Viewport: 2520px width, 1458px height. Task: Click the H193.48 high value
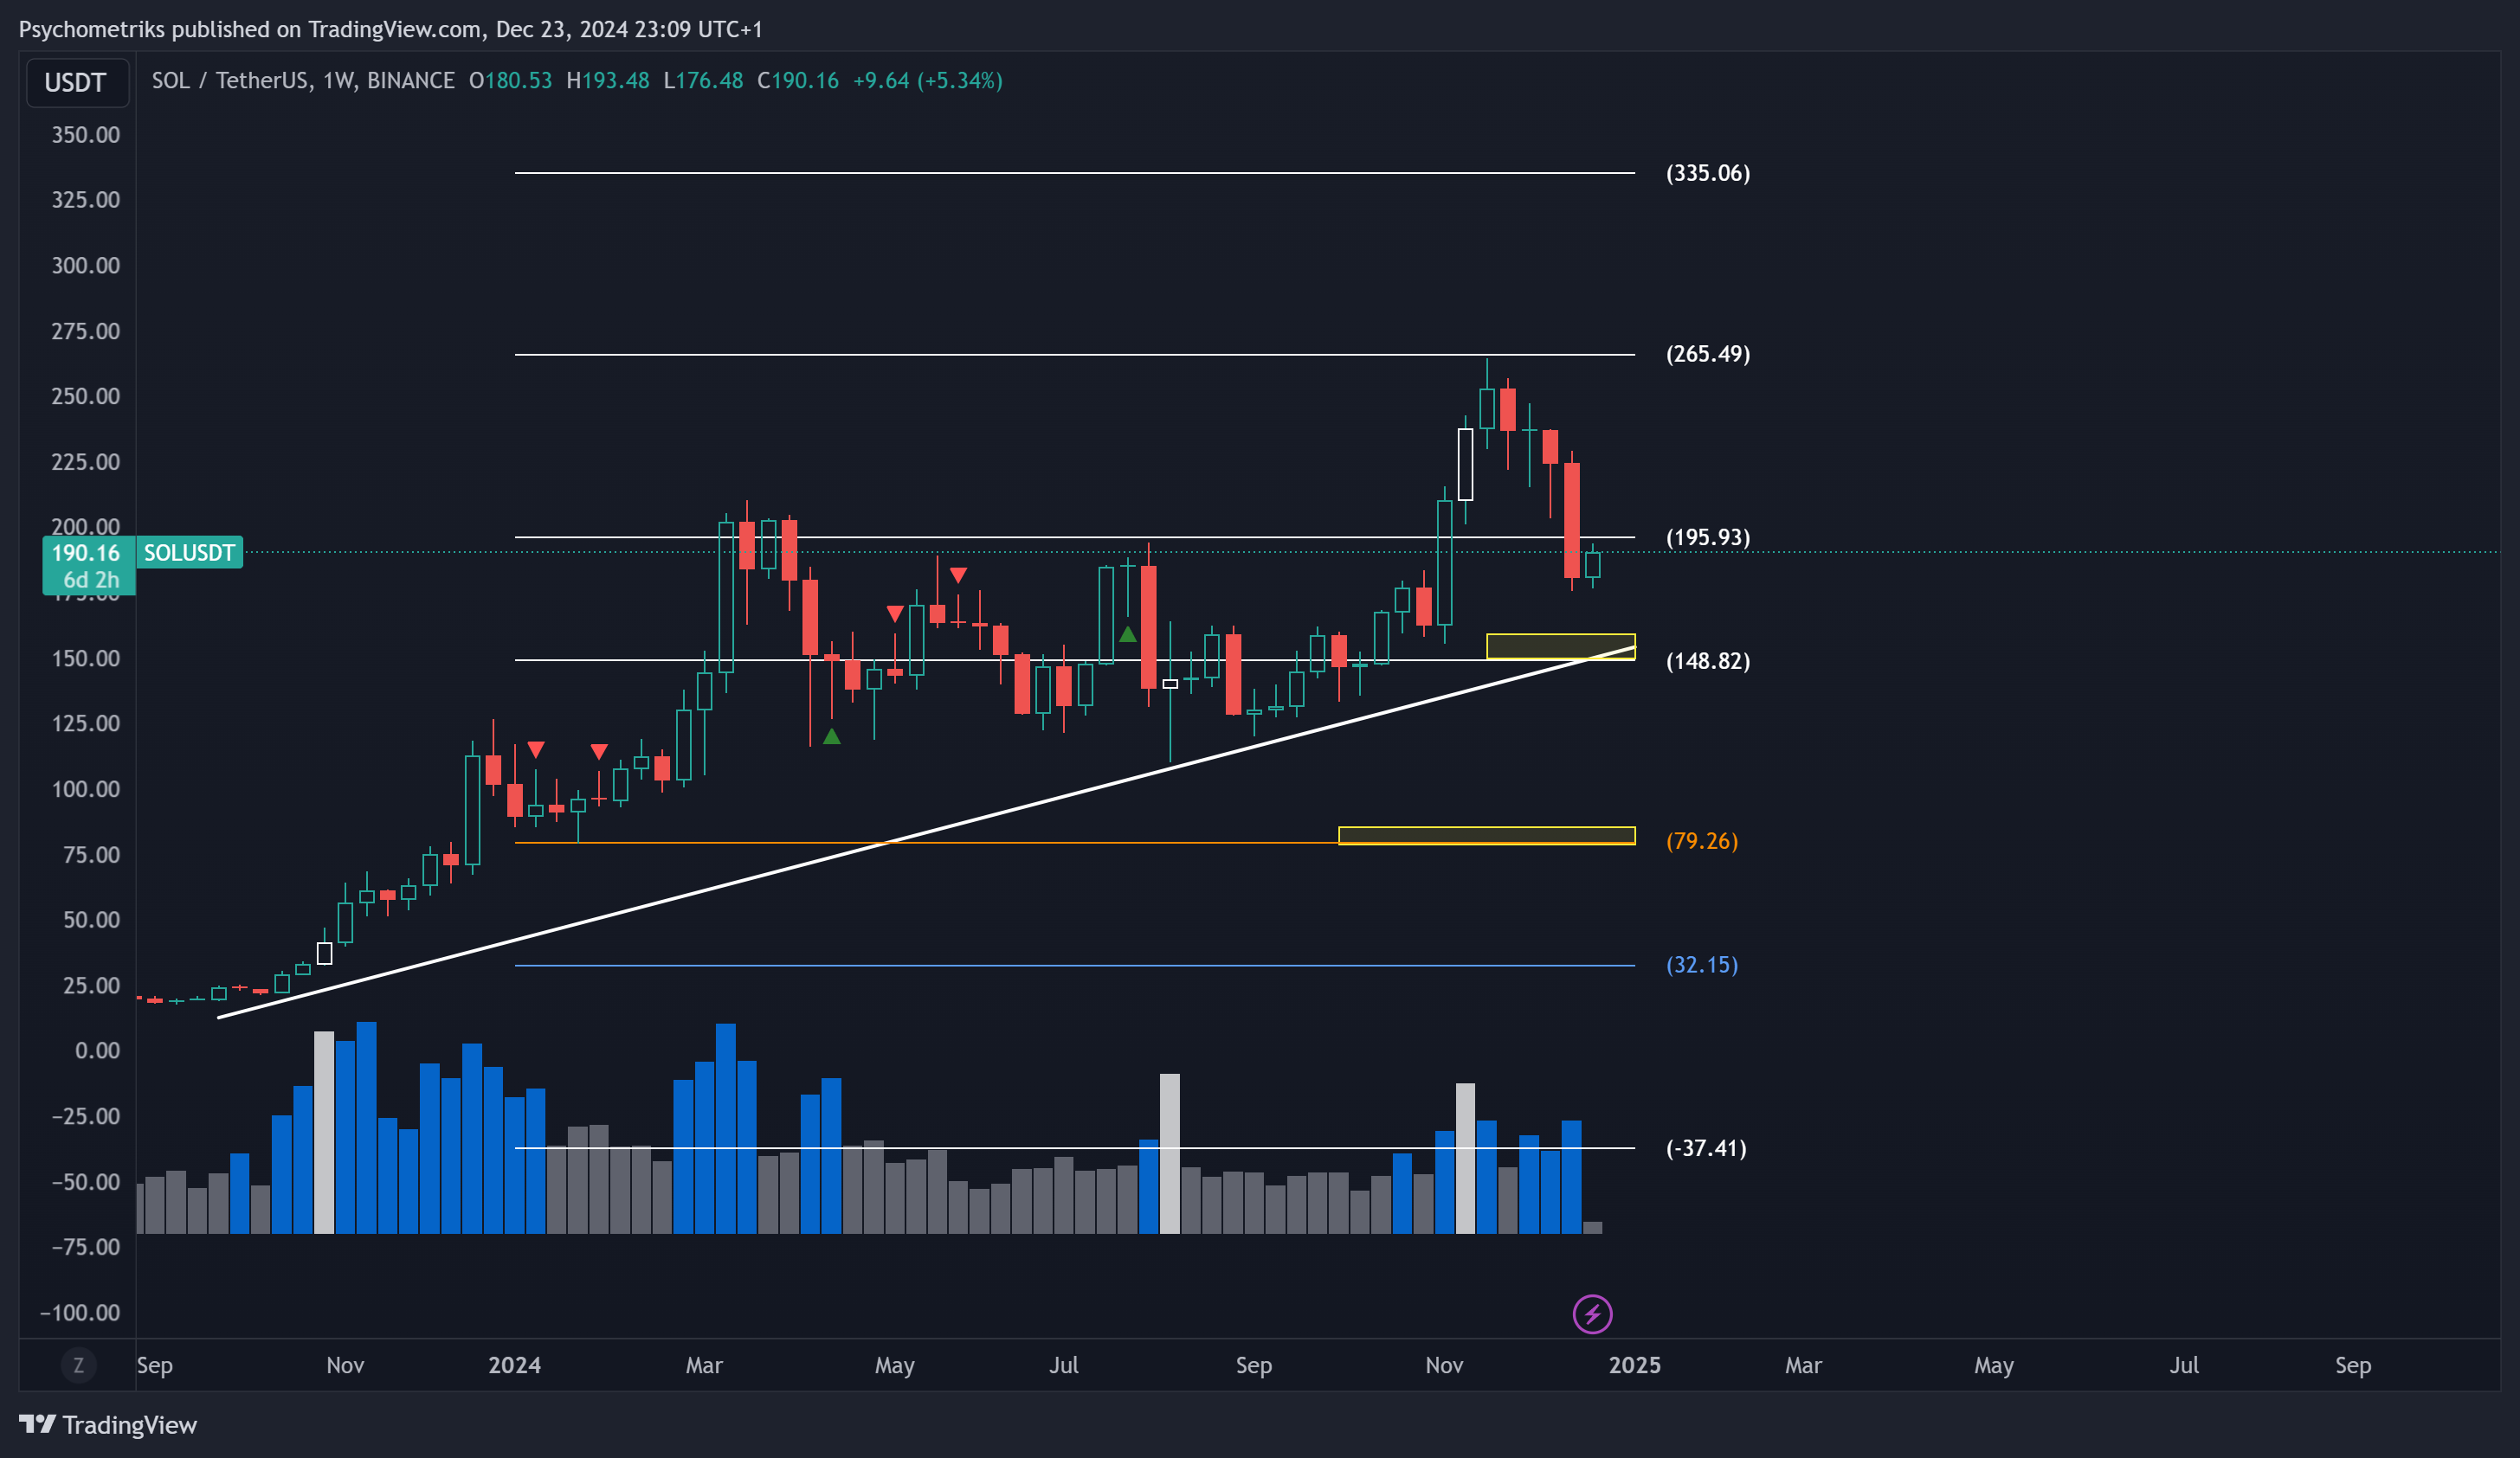608,80
